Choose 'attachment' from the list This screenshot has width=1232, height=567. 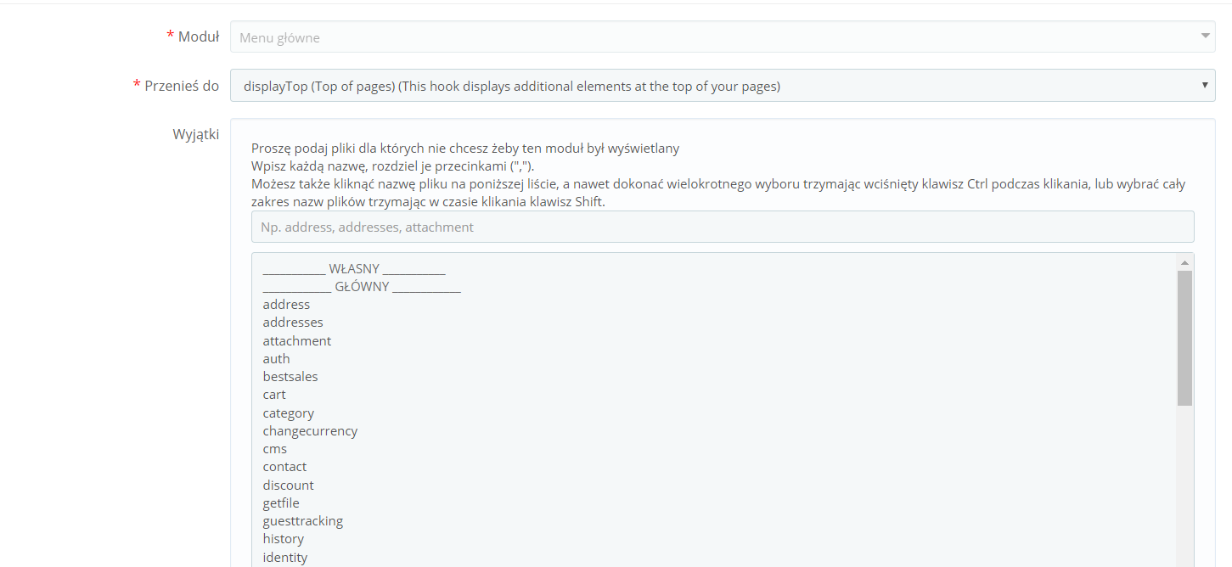(x=297, y=341)
